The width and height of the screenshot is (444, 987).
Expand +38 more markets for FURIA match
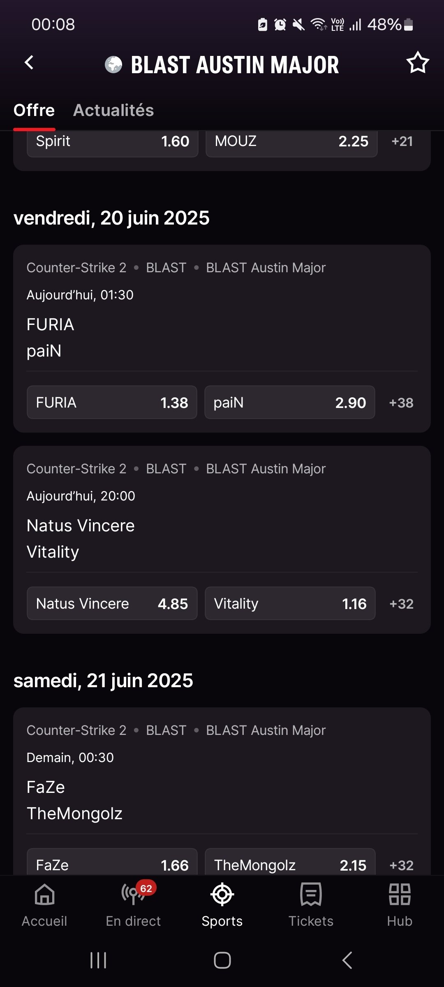pyautogui.click(x=401, y=403)
